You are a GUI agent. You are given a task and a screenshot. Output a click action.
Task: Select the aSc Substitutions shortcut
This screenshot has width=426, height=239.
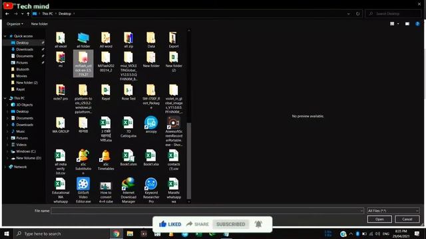pos(83,162)
